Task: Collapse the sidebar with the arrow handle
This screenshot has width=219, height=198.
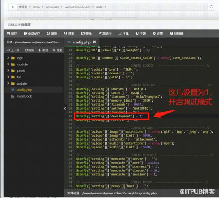Action: (x=65, y=108)
